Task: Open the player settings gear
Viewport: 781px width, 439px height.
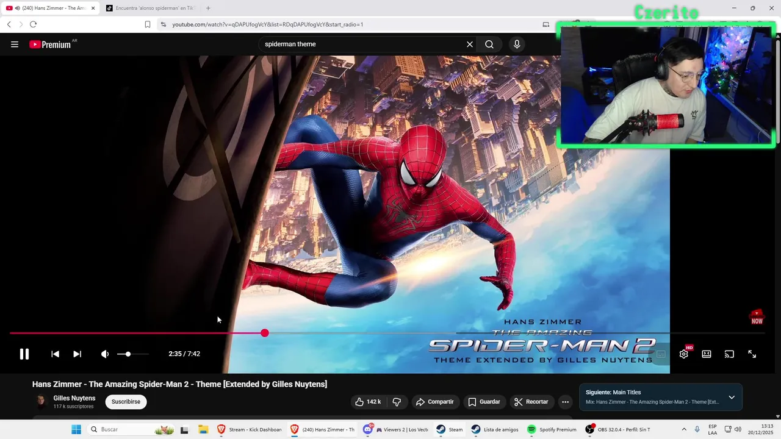Action: 684,354
